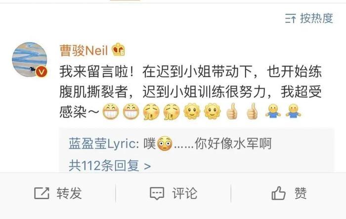Tap the 转发 repost share icon

(x=42, y=193)
